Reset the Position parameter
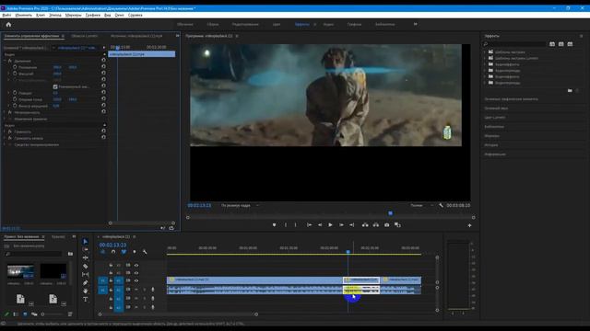Image resolution: width=590 pixels, height=331 pixels. click(103, 67)
